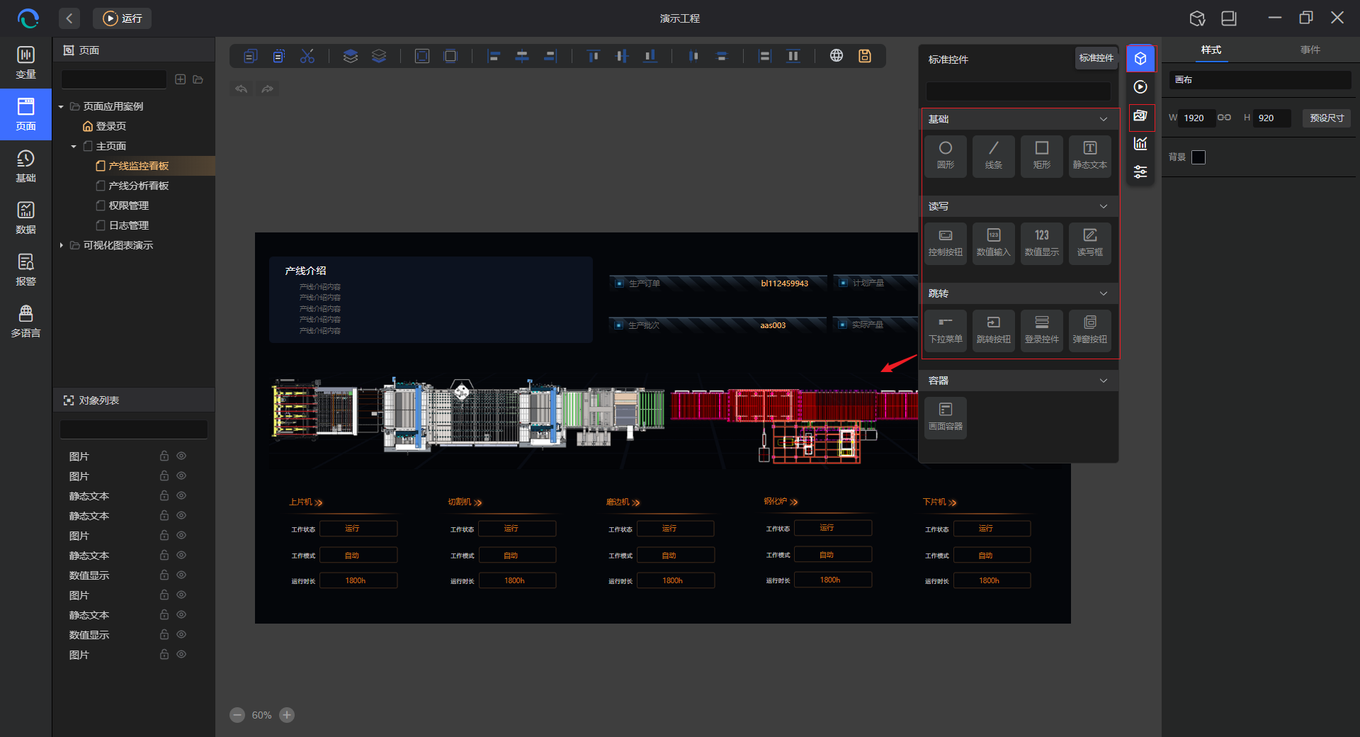
Task: Click the undo arrow
Action: pyautogui.click(x=242, y=89)
